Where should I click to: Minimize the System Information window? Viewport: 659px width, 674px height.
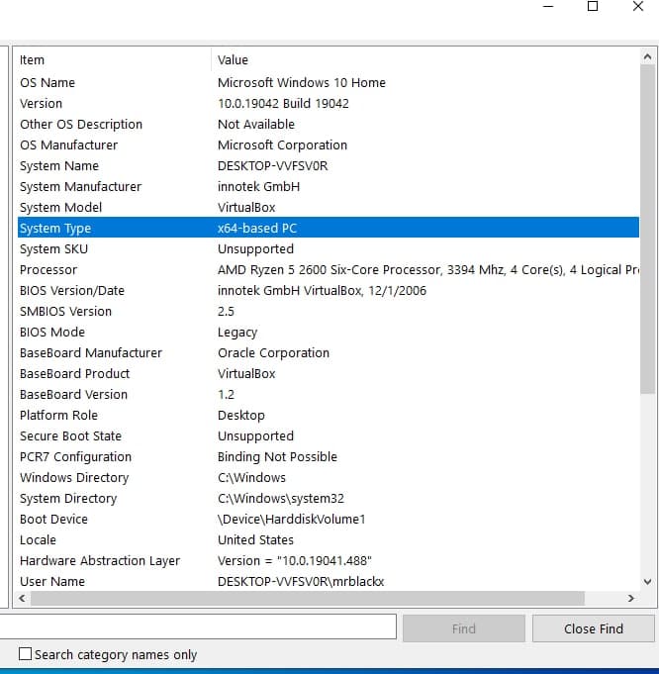[x=548, y=7]
